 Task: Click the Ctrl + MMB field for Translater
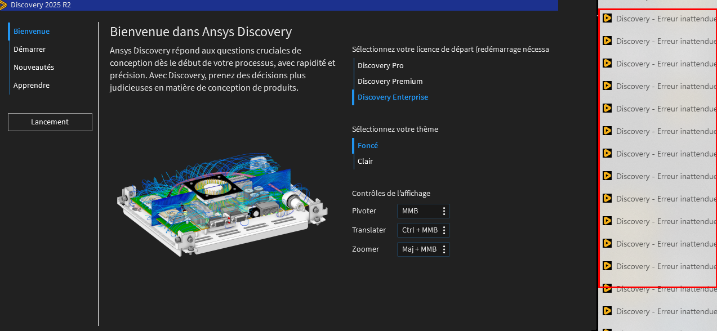click(419, 230)
